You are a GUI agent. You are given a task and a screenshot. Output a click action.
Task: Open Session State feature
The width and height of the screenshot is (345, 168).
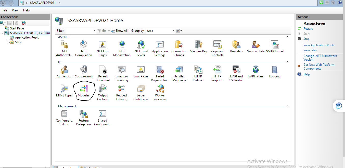point(256,47)
